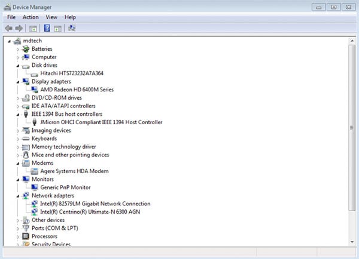Click the Processors category icon
Viewport: 359px width, 259px height.
(26, 236)
